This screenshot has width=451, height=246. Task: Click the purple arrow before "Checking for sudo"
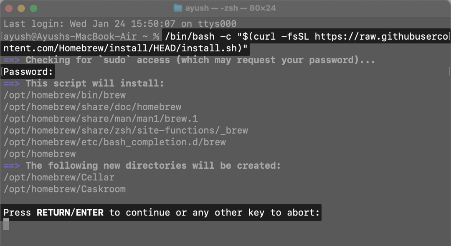[x=12, y=60]
